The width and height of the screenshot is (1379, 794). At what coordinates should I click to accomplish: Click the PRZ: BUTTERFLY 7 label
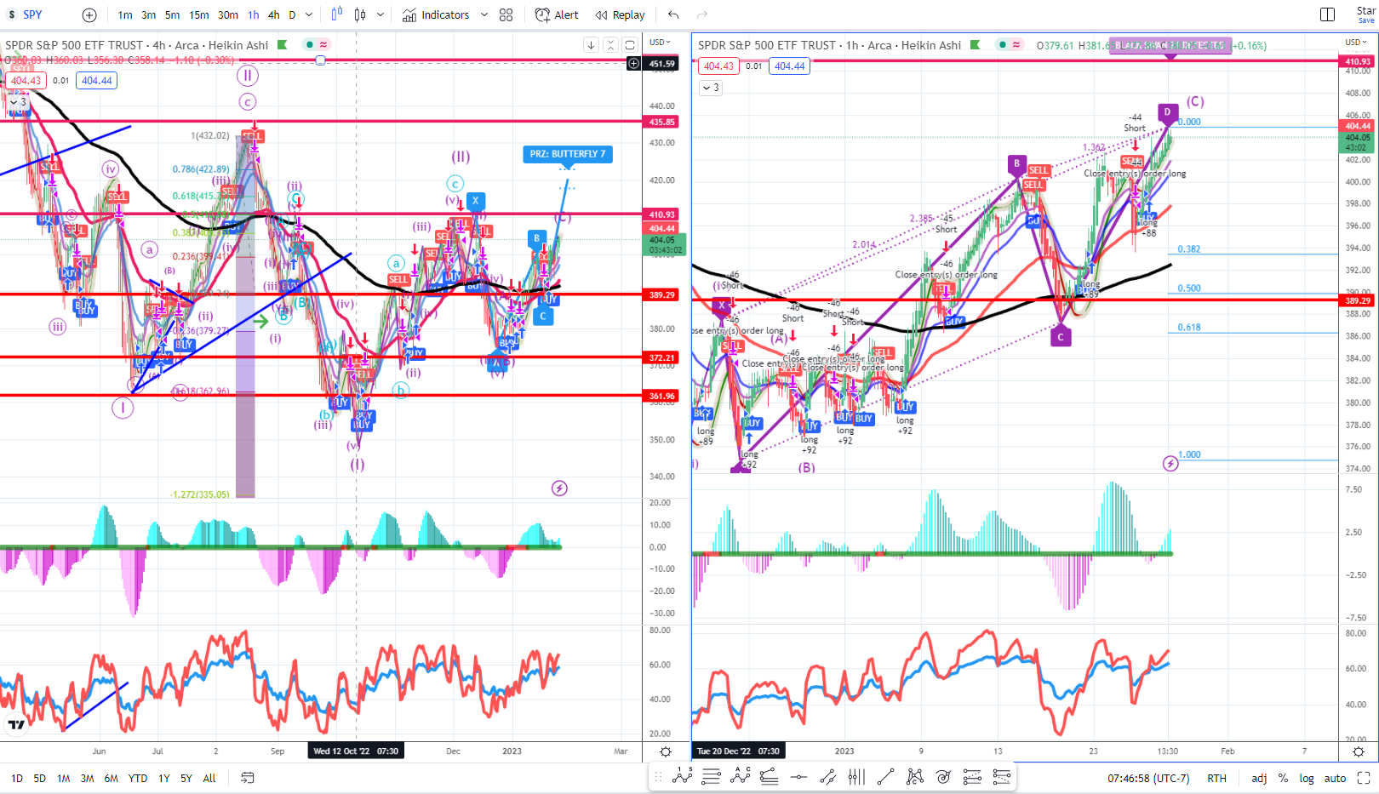568,154
